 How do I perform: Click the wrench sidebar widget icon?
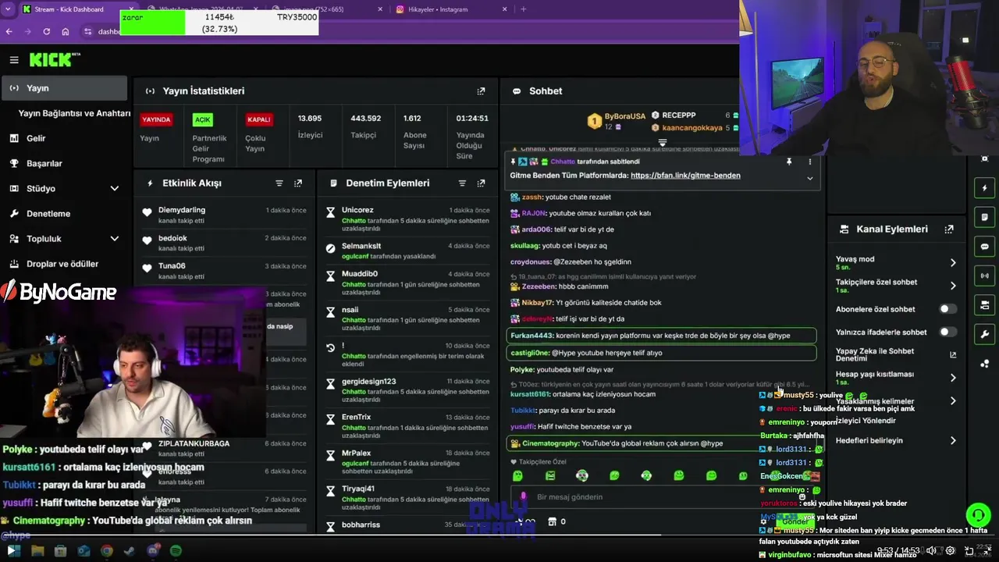point(984,335)
